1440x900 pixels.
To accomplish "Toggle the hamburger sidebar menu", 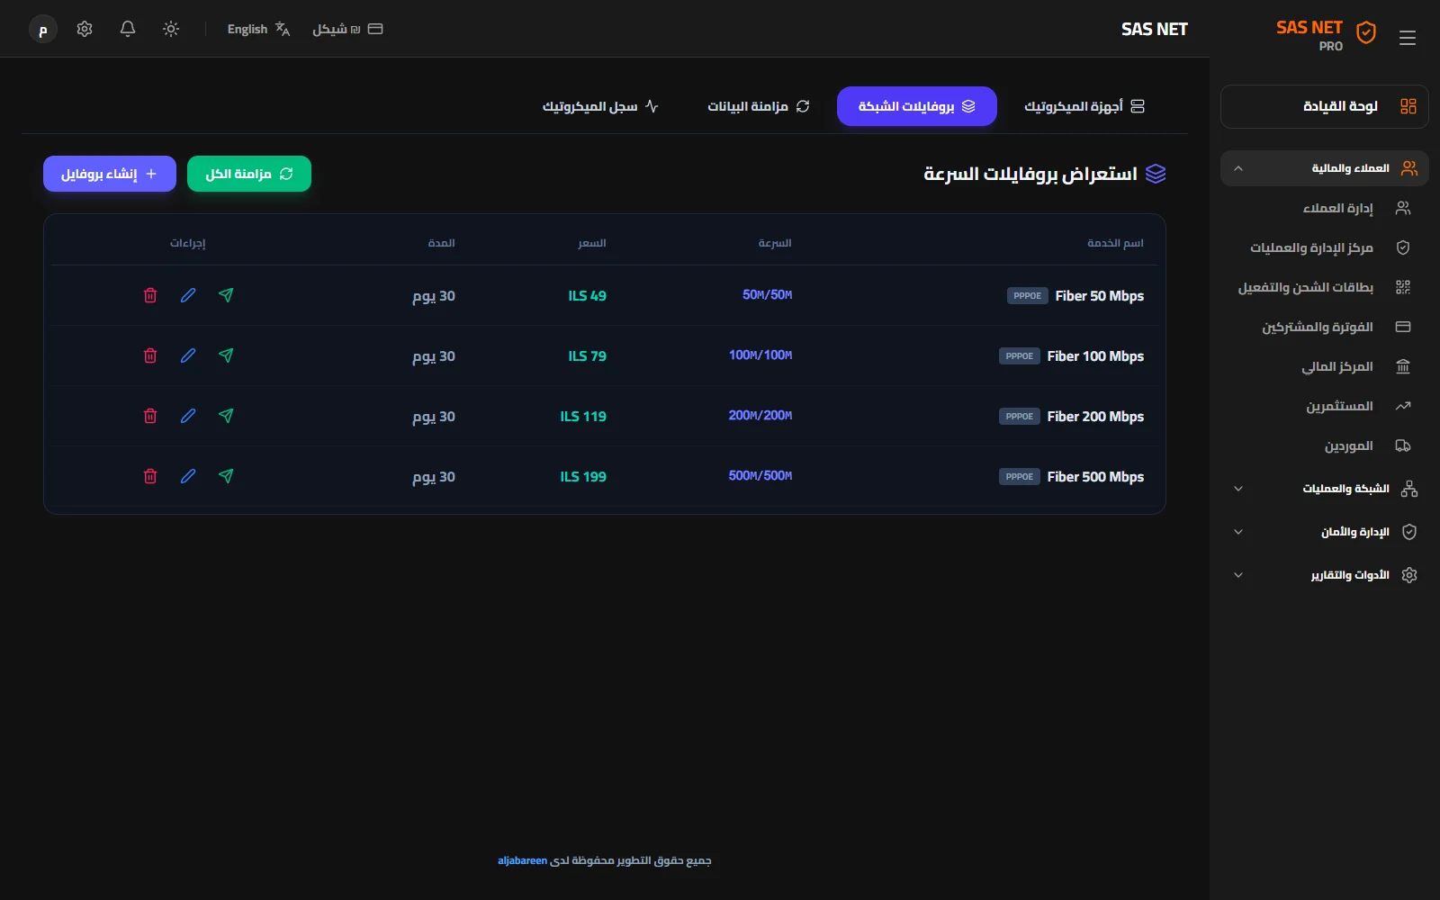I will tap(1408, 38).
